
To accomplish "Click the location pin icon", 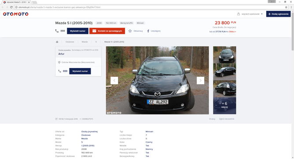I will click(59, 62).
